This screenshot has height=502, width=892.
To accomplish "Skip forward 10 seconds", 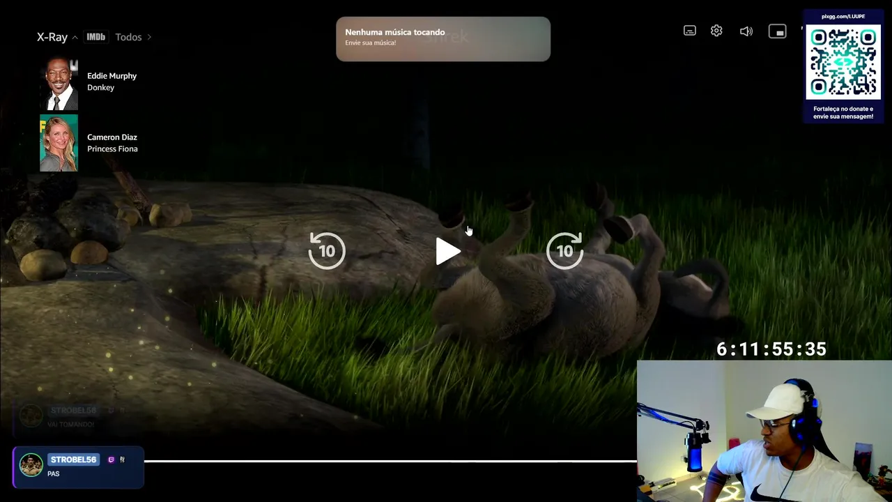I will pos(565,250).
